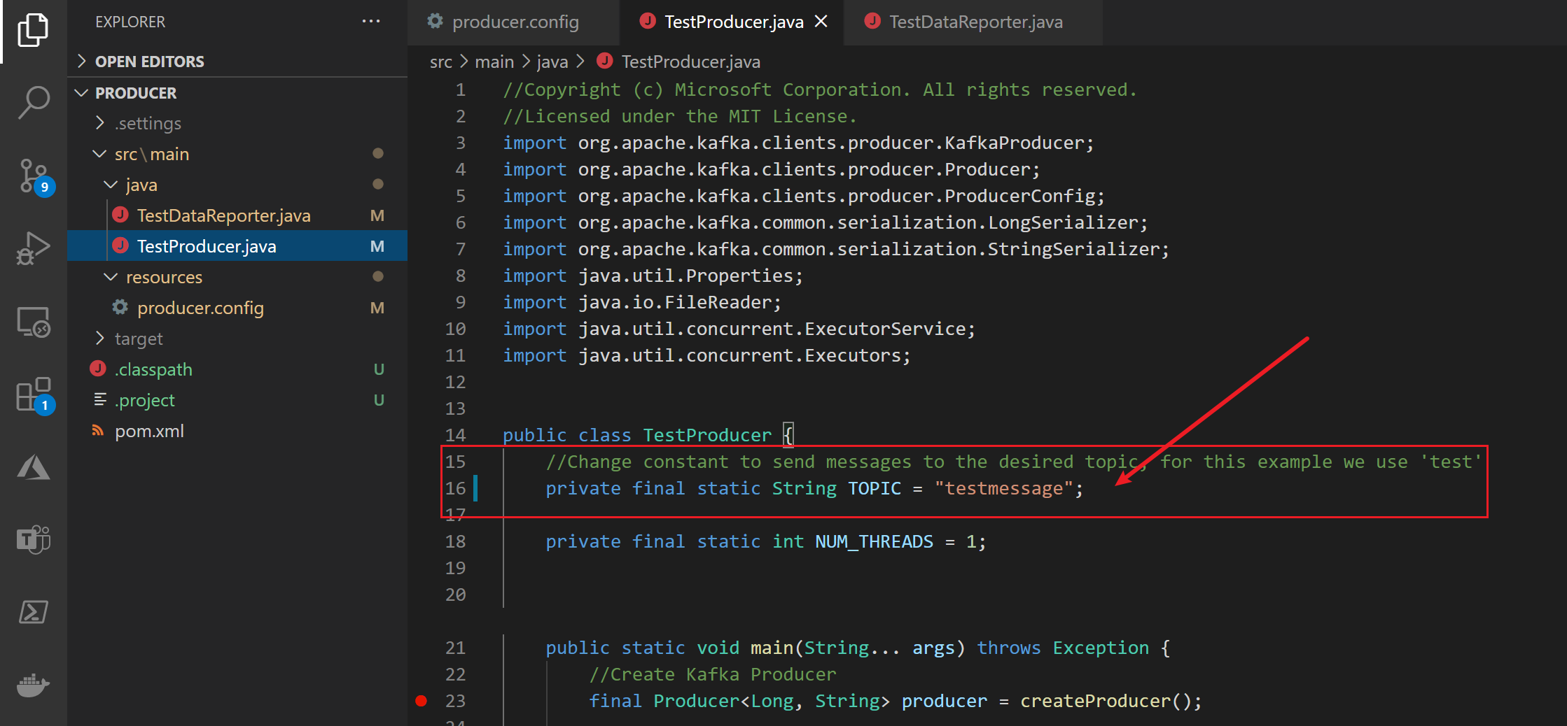Open Explorer more actions ellipsis menu

point(370,22)
